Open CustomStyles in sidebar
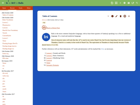Screen dimensions: 140x105 [x=7, y=36]
